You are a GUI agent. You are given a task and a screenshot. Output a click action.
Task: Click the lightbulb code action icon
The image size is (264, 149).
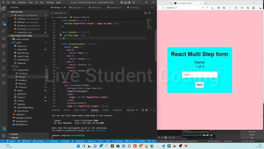[x=61, y=35]
